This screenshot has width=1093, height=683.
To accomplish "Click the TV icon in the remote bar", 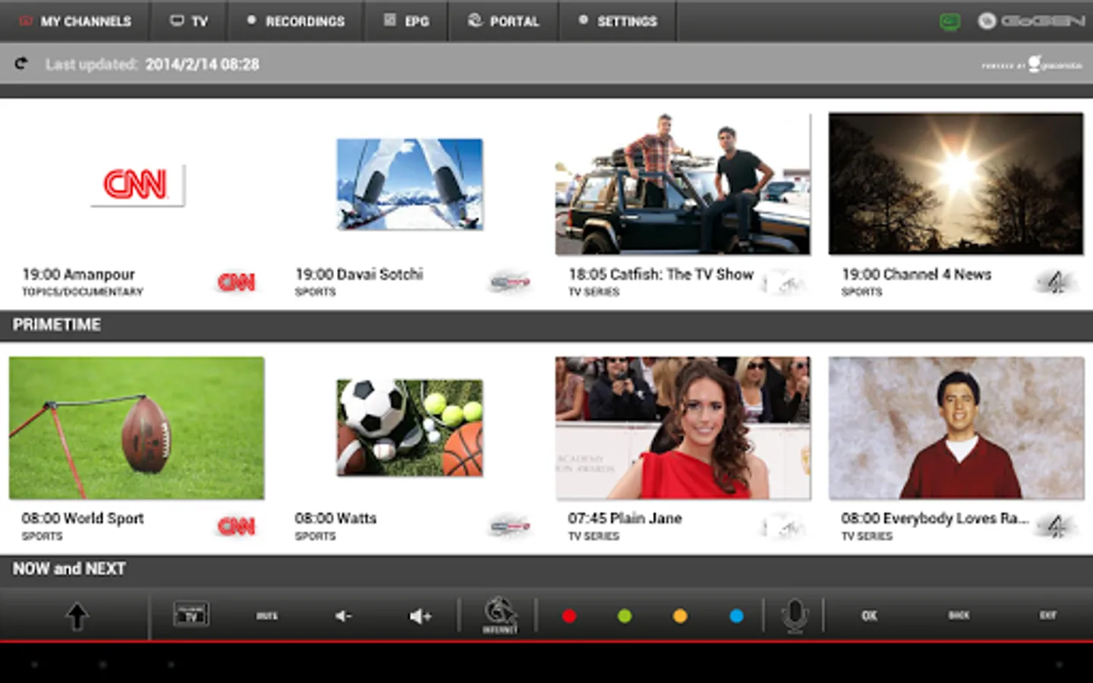I will coord(191,615).
